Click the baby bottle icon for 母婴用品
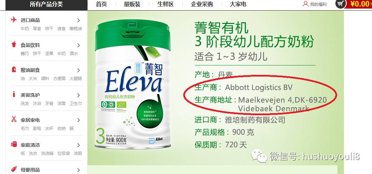Screen dimensions: 372x174 click(14, 169)
